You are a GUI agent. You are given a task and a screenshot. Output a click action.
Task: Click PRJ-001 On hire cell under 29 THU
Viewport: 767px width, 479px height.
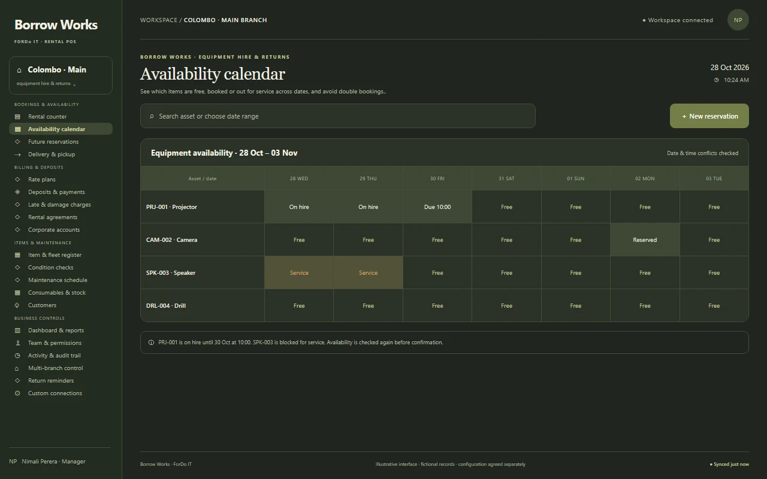[368, 207]
